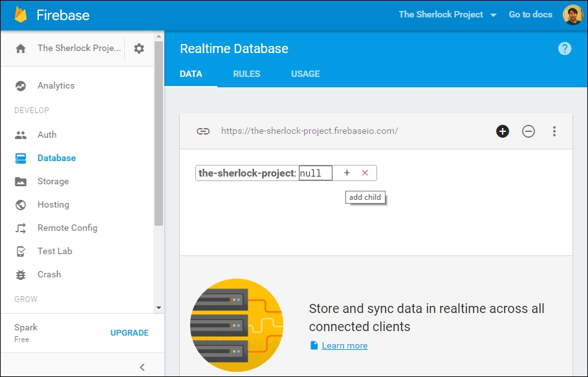Click the server illustration graphic
Screen dimensions: 588x377
tap(237, 325)
